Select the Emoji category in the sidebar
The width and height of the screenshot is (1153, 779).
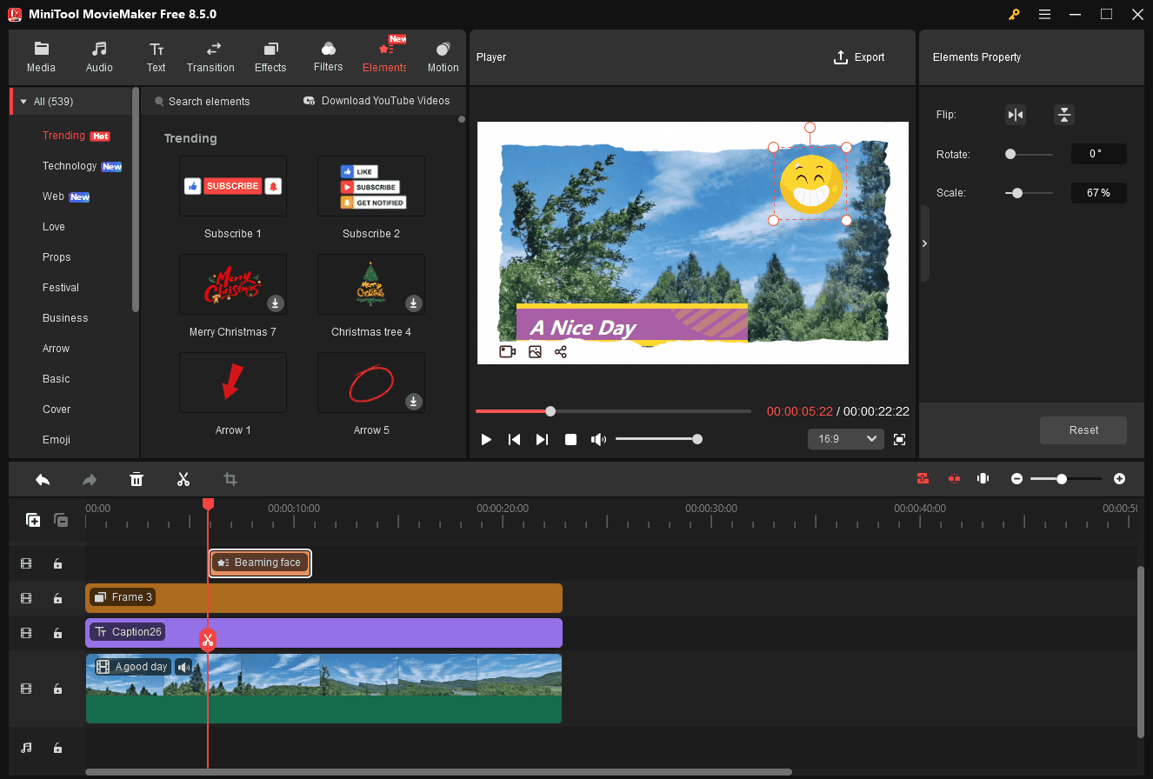[x=57, y=439]
